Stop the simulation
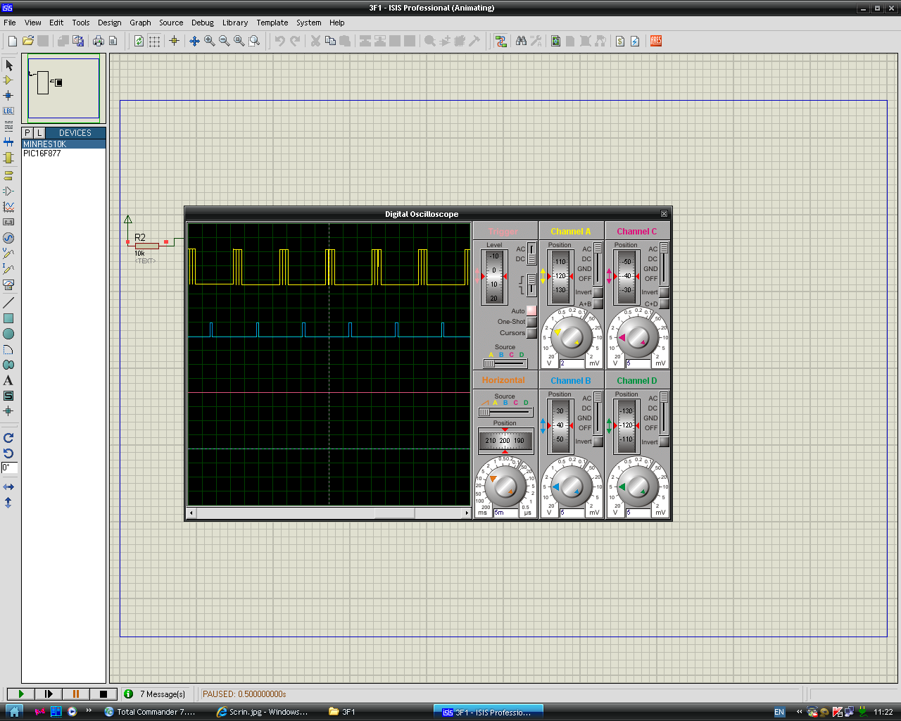The width and height of the screenshot is (901, 721). [103, 694]
